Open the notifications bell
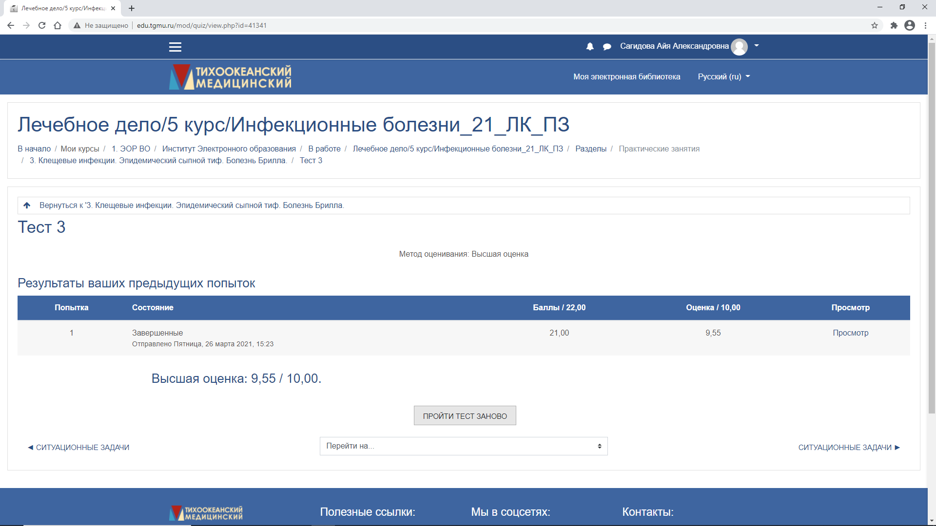This screenshot has height=526, width=936. tap(590, 46)
